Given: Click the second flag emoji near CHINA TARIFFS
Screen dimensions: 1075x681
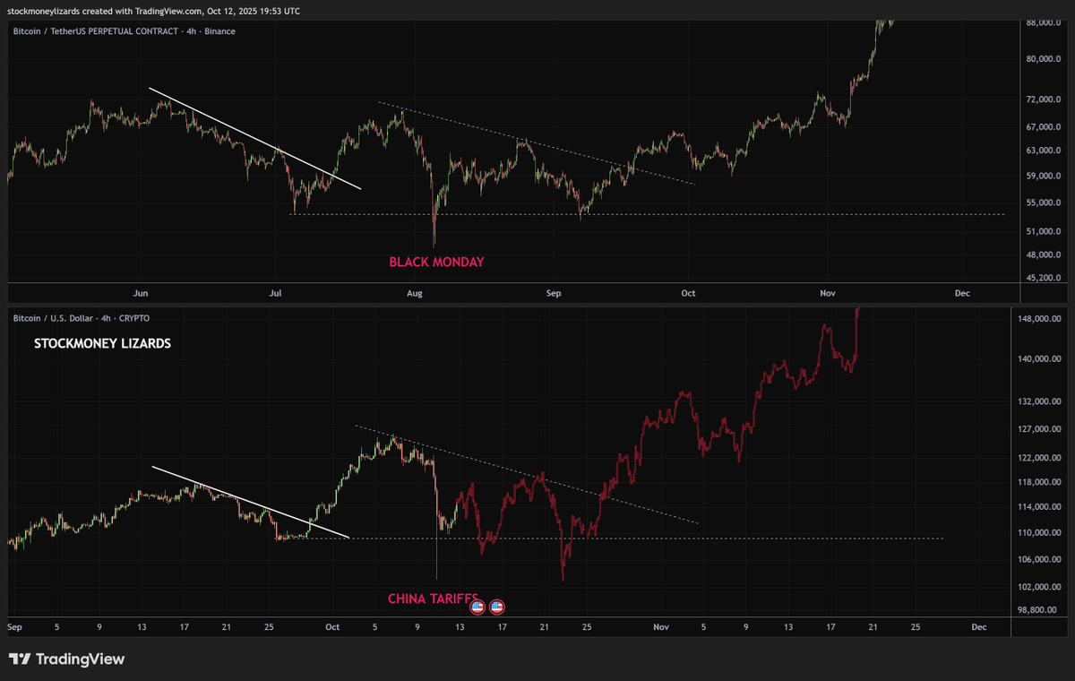Looking at the screenshot, I should coord(498,607).
